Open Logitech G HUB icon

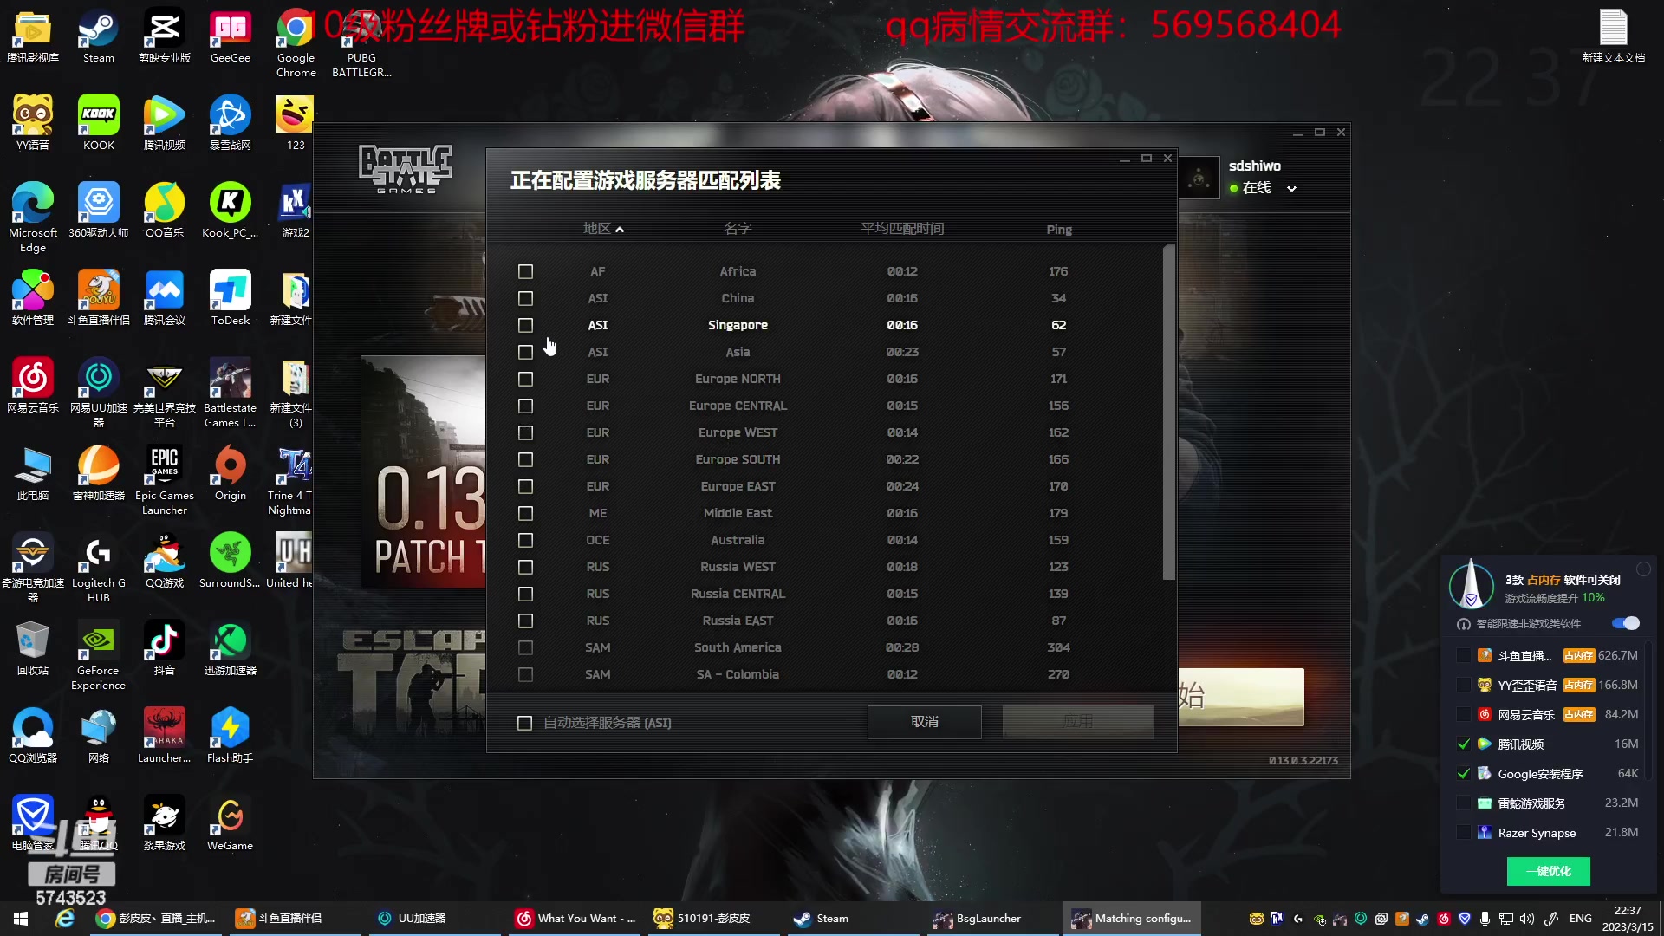coord(98,569)
